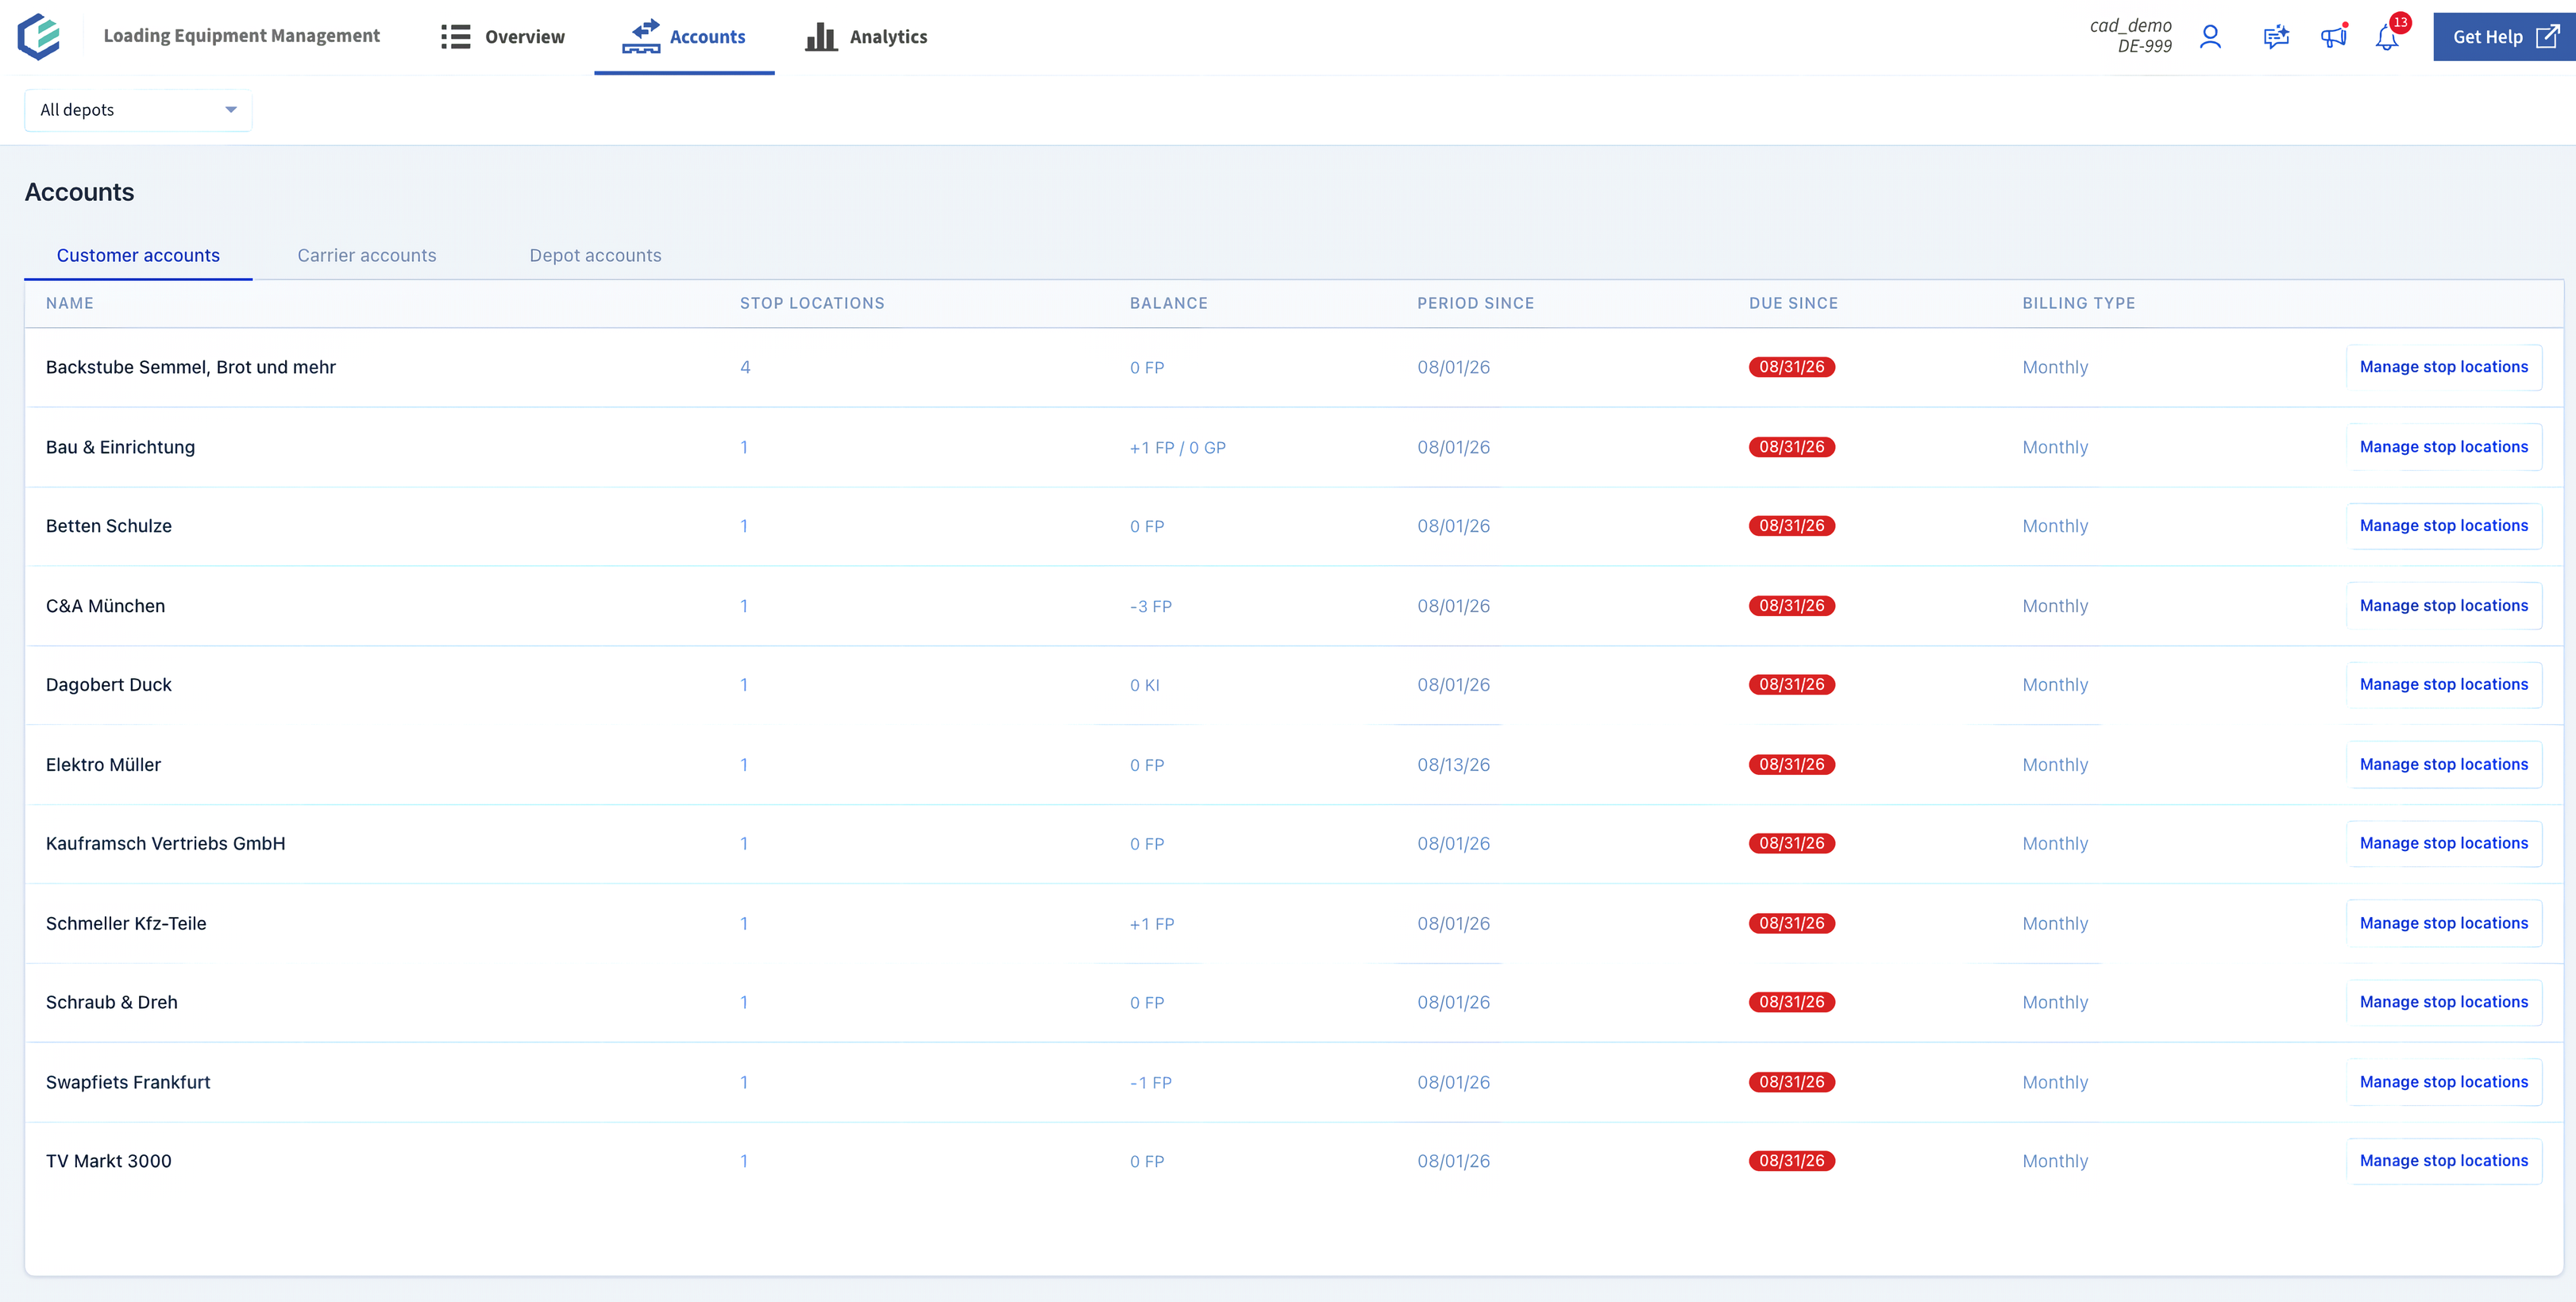Manage stop locations for TV Markt 3000
The image size is (2576, 1302).
tap(2443, 1161)
